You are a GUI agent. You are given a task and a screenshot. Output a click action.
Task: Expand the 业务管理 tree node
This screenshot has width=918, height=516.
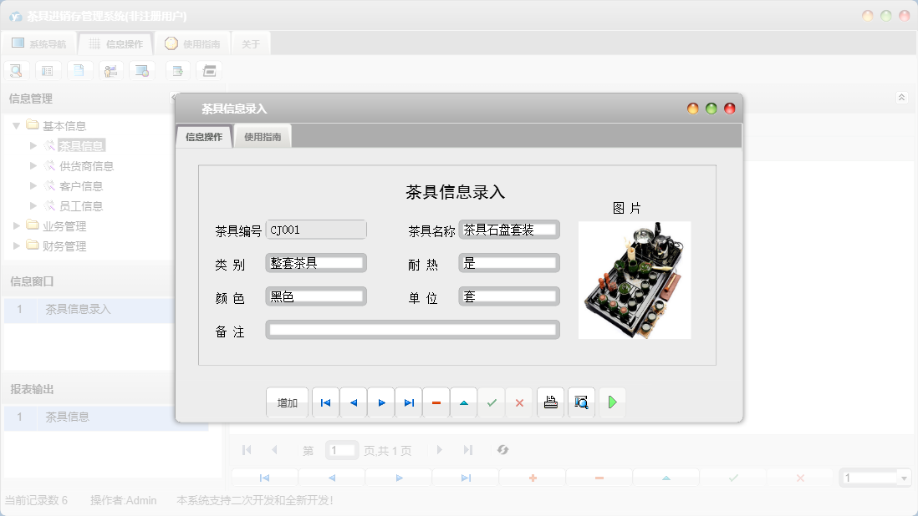tap(14, 225)
